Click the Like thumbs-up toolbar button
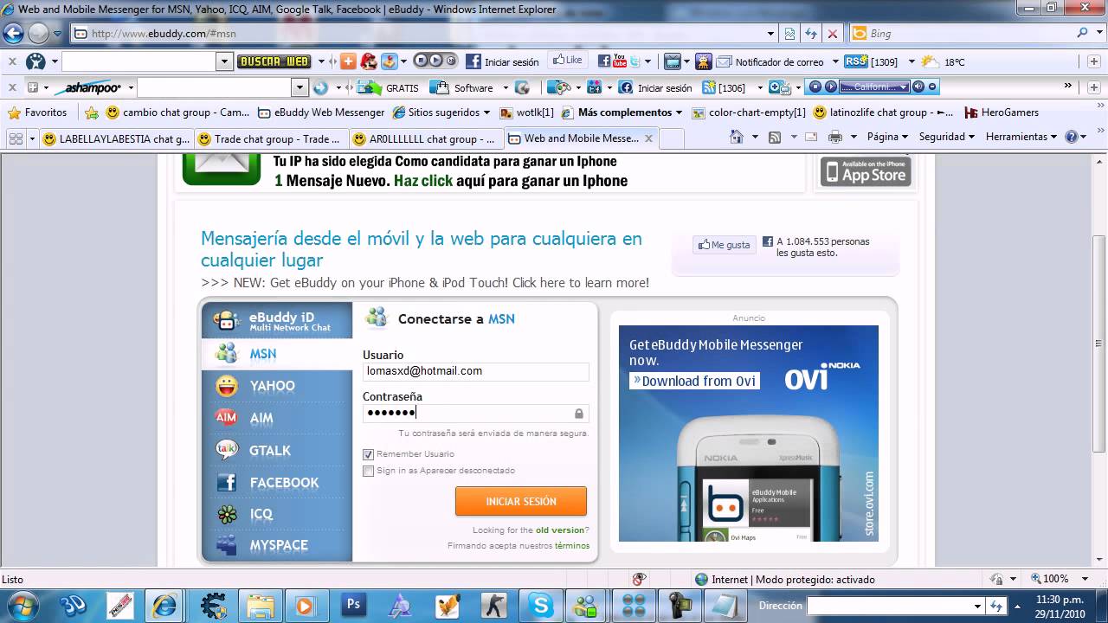1108x623 pixels. (569, 61)
